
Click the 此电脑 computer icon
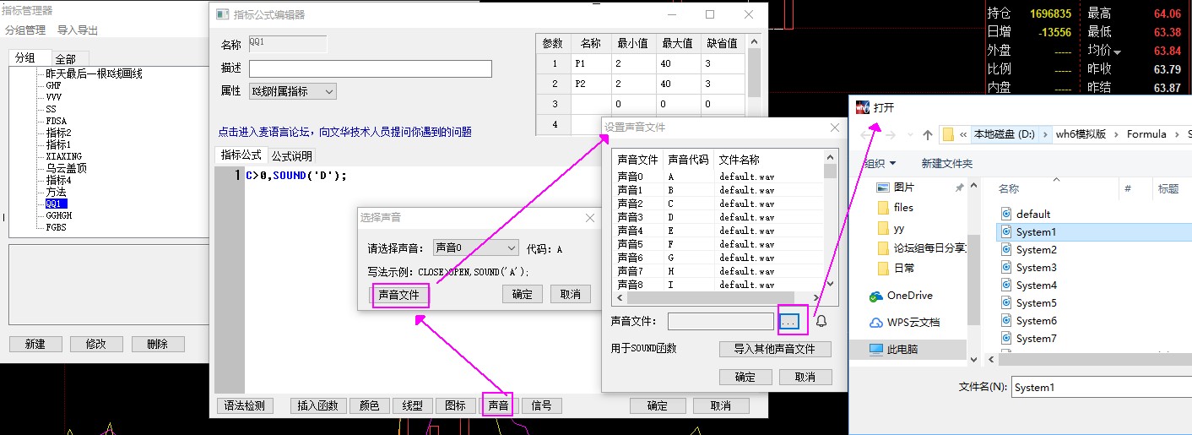pos(875,349)
